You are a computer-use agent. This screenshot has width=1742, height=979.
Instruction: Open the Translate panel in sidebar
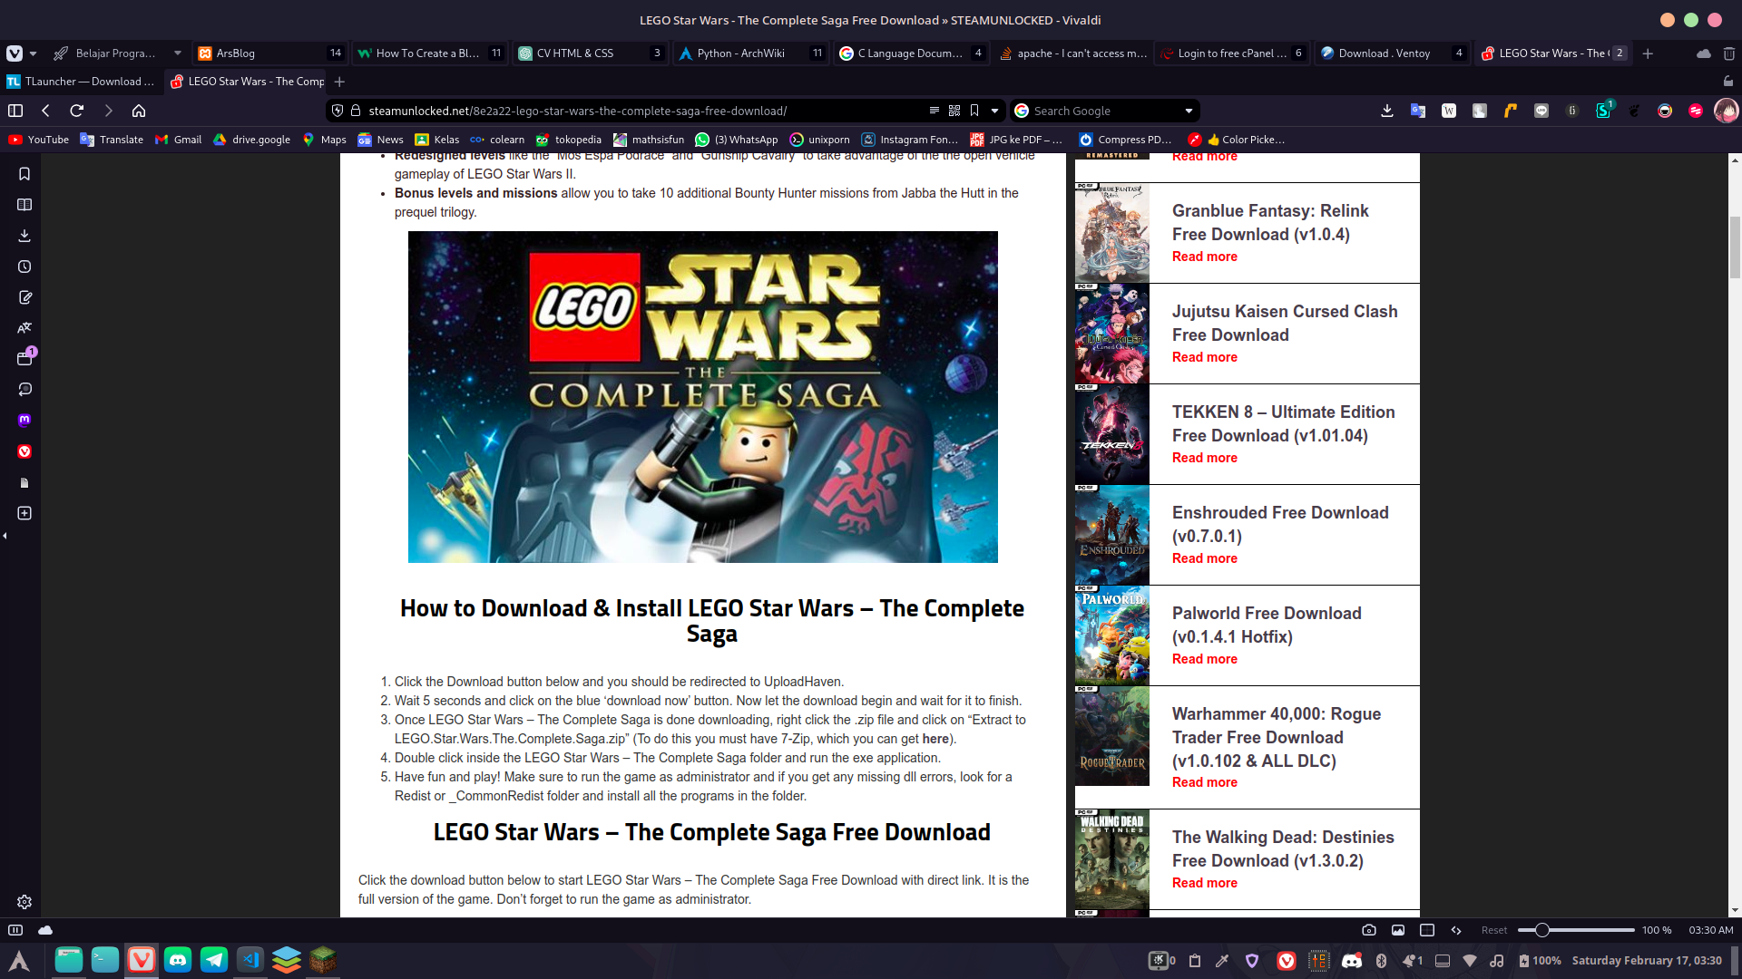[24, 328]
